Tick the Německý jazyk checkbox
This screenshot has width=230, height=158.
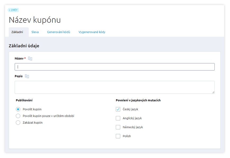coord(118,127)
